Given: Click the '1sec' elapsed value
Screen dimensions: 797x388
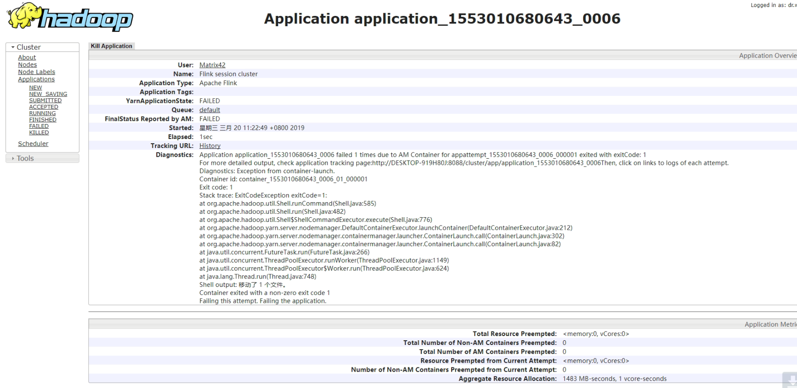Looking at the screenshot, I should [206, 137].
